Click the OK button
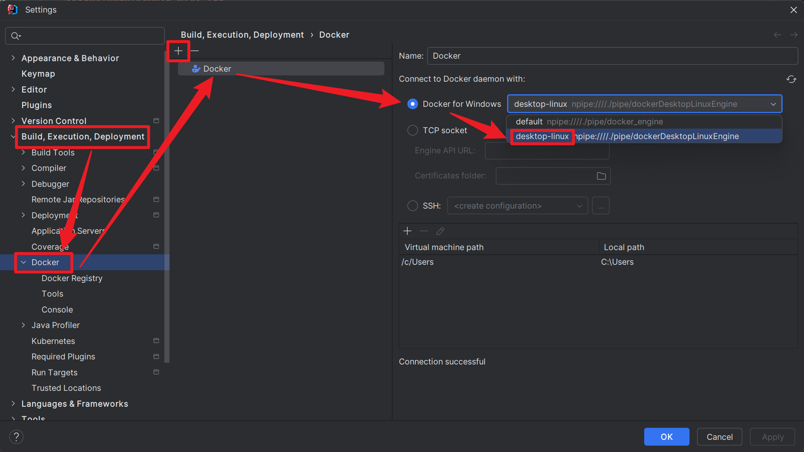Image resolution: width=804 pixels, height=452 pixels. pyautogui.click(x=666, y=437)
